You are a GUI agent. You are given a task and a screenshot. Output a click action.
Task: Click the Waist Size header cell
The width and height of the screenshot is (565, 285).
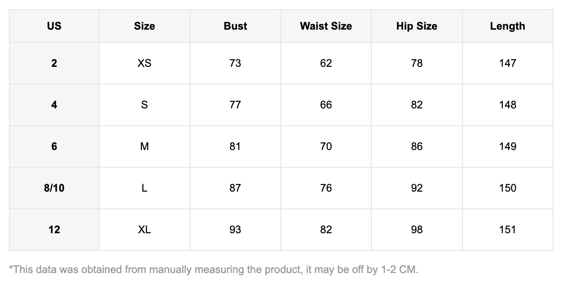coord(326,26)
